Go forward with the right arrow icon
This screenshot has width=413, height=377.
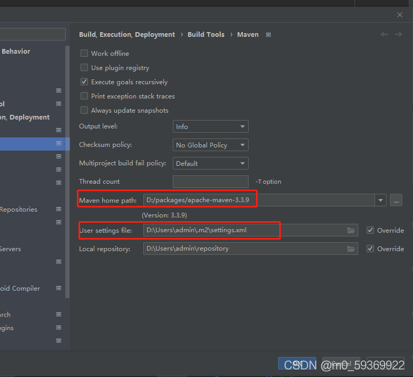tap(398, 34)
